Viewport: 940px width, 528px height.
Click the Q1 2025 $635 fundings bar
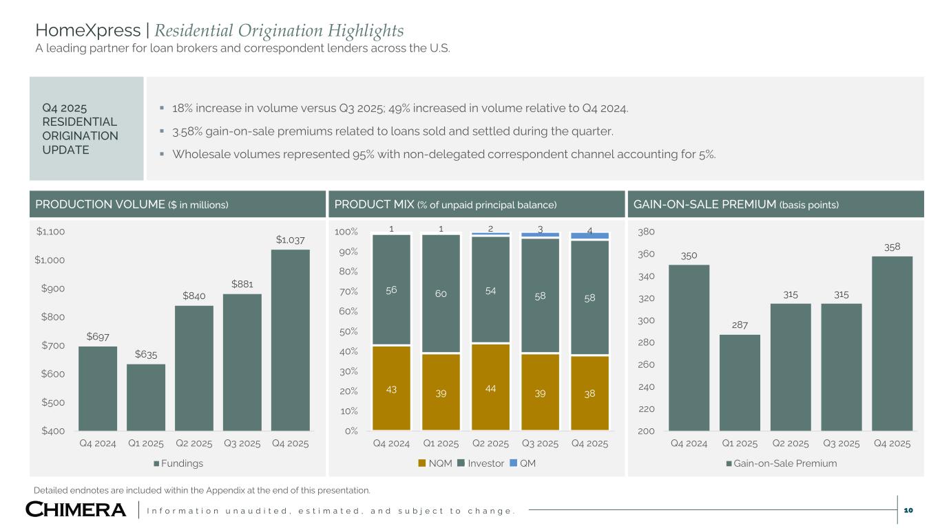tap(145, 397)
